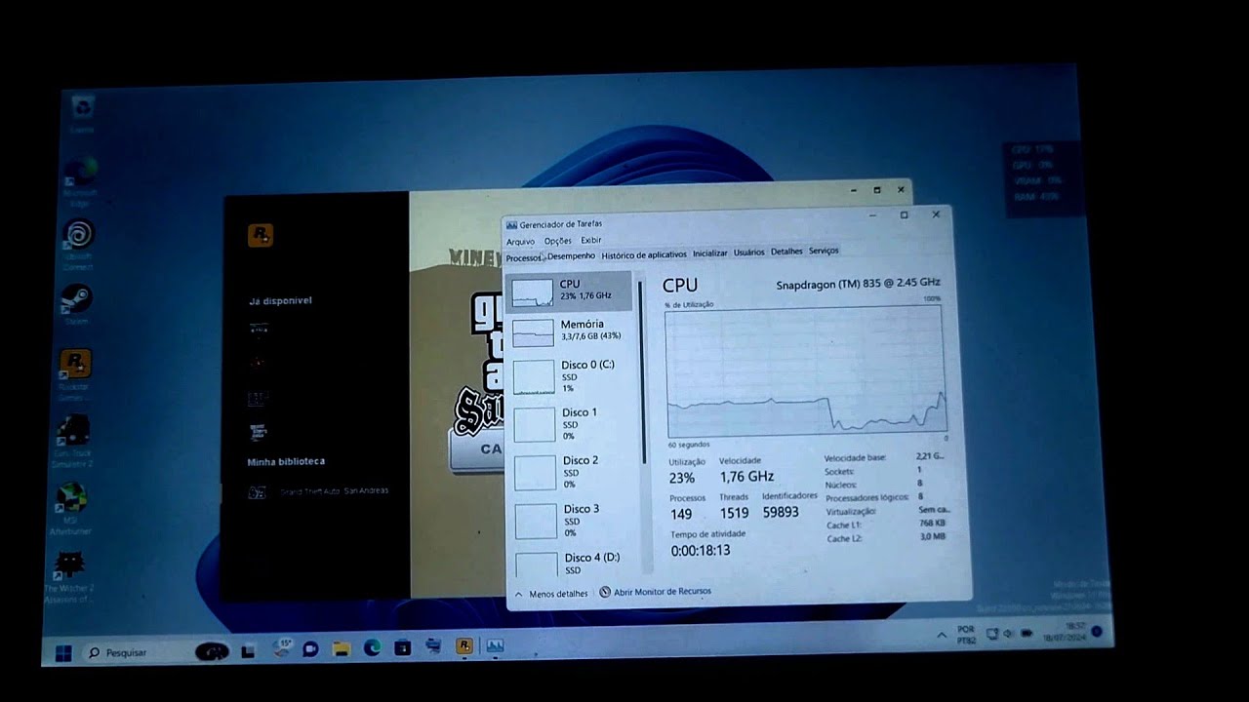Open the Steam desktop shortcut

pos(76,303)
